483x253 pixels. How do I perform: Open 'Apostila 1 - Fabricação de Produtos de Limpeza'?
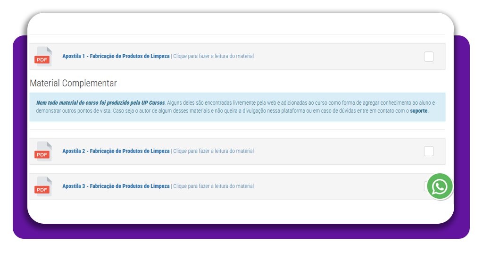(116, 56)
